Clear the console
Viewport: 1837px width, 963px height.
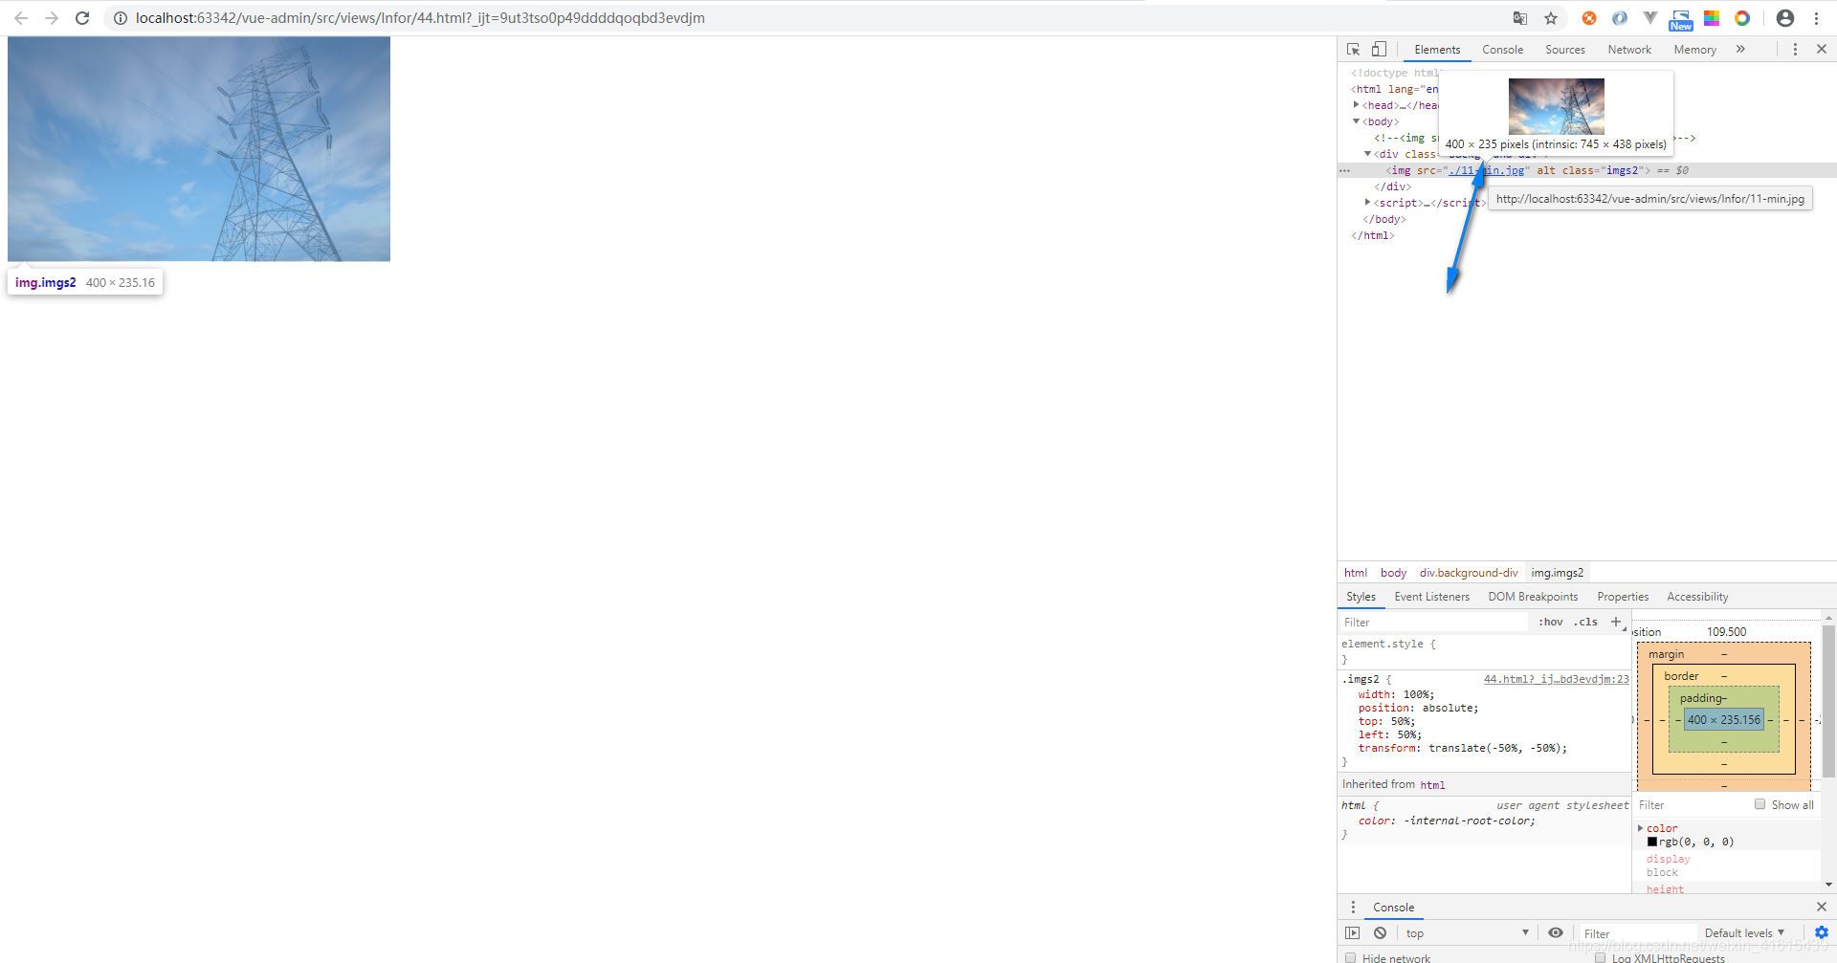(1380, 933)
